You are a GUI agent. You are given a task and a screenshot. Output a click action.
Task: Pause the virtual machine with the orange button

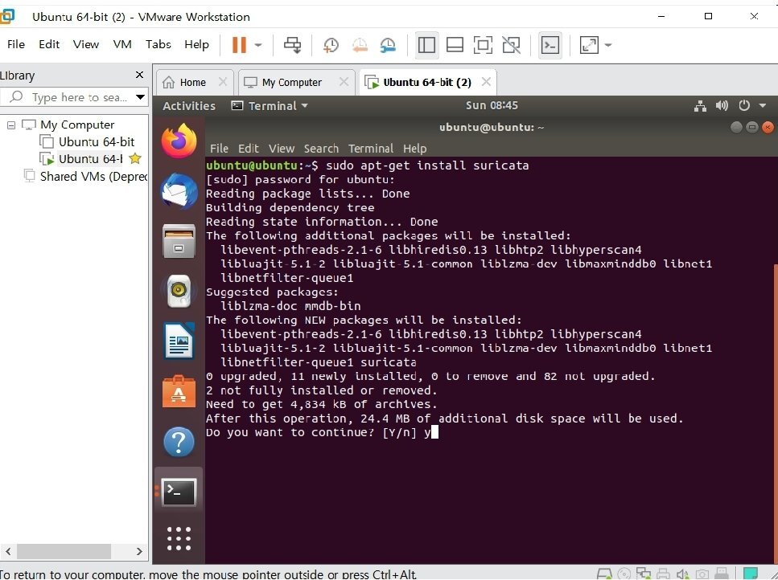coord(239,44)
